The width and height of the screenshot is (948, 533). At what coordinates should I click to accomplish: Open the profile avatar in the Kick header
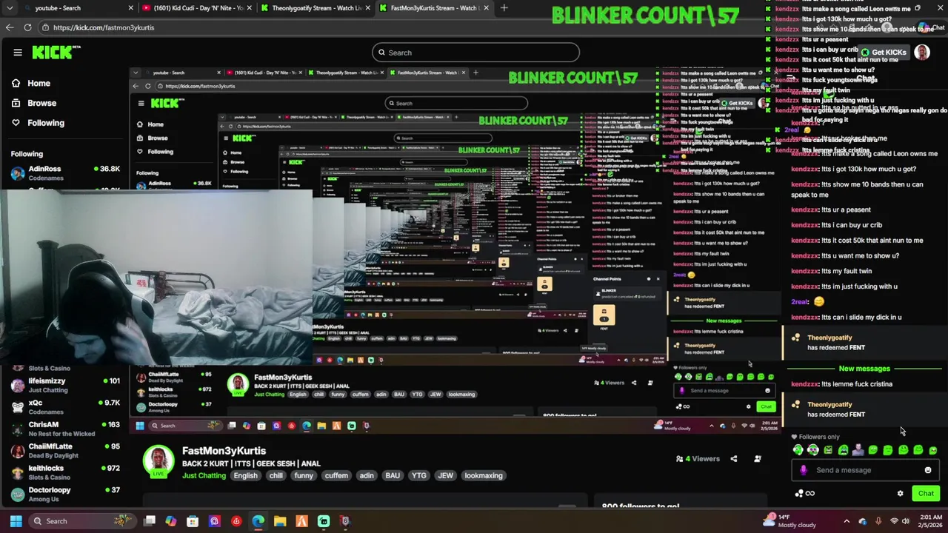point(922,53)
